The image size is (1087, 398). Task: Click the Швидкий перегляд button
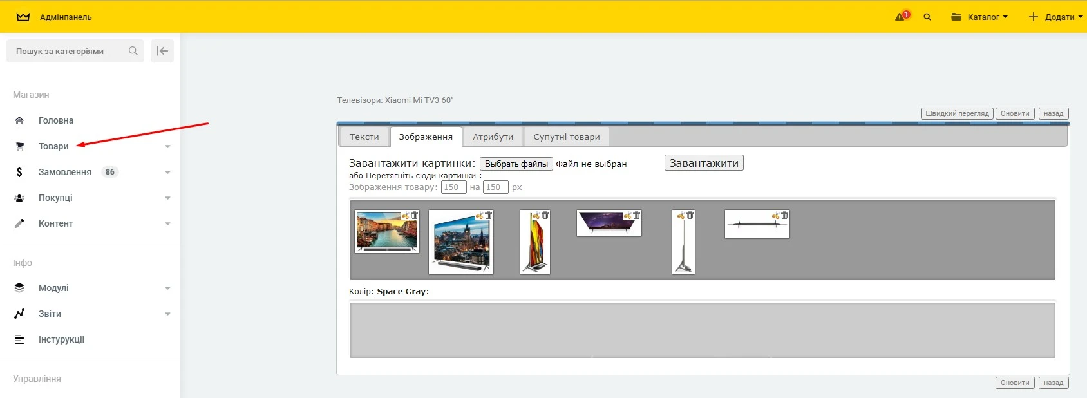coord(956,113)
